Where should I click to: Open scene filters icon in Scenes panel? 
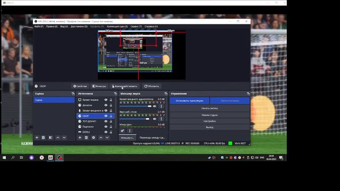(50, 137)
